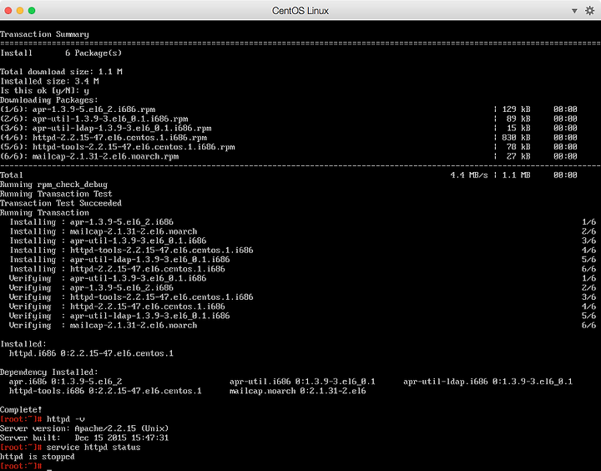Click 'httpd.i686 0:2.2.15-47.el6.centos.1' installed entry
Viewport: 601px width, 471px height.
(91, 353)
